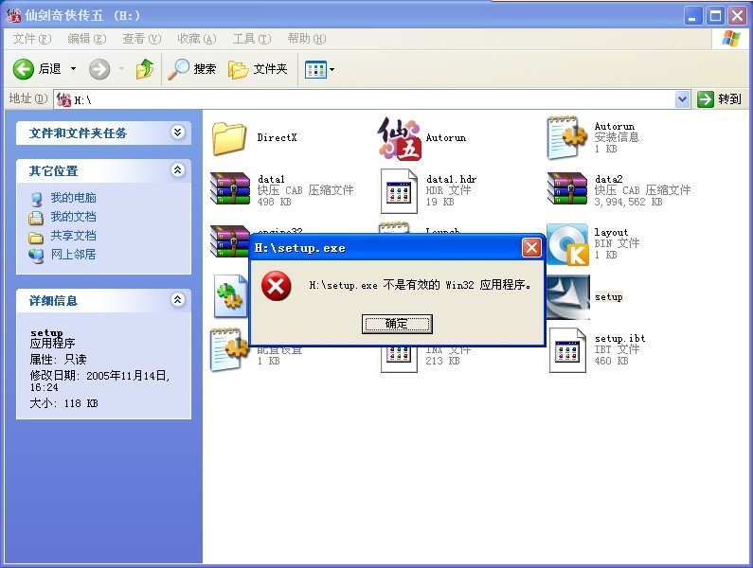Open the 编辑(E) menu
The image size is (753, 568).
click(x=86, y=39)
